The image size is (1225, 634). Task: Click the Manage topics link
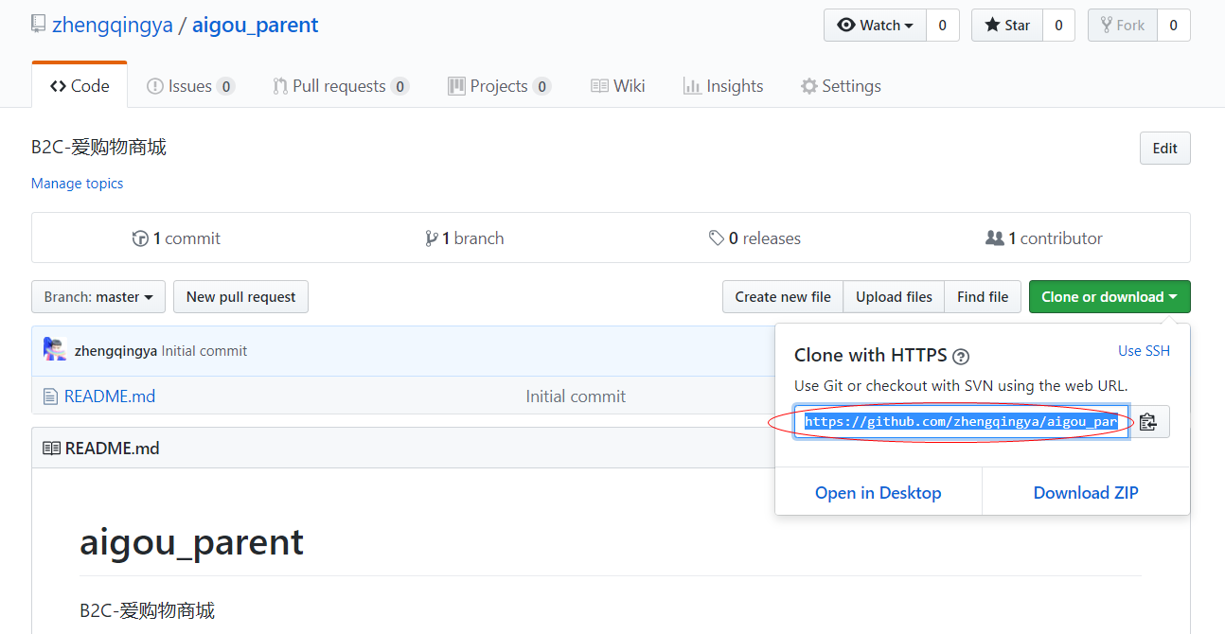click(77, 184)
